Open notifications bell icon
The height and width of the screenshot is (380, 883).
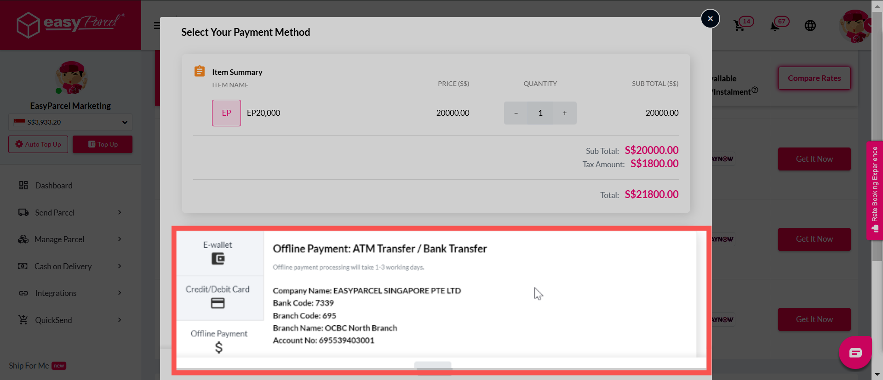[774, 26]
